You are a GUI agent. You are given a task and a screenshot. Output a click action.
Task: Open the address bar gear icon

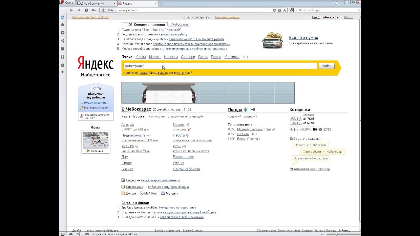(274, 10)
